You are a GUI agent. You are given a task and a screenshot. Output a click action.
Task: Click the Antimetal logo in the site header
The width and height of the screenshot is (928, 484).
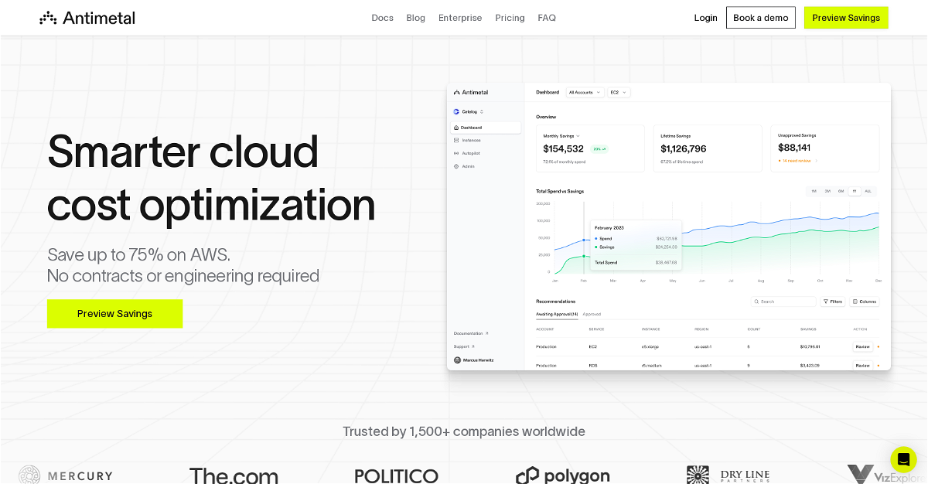click(x=87, y=18)
